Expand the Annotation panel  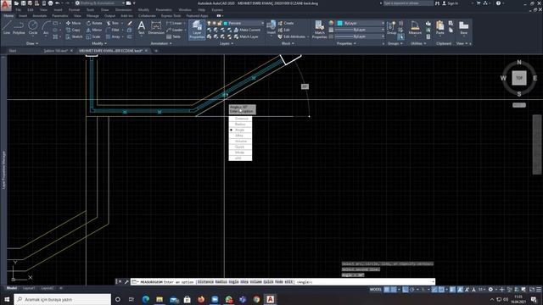(x=161, y=43)
